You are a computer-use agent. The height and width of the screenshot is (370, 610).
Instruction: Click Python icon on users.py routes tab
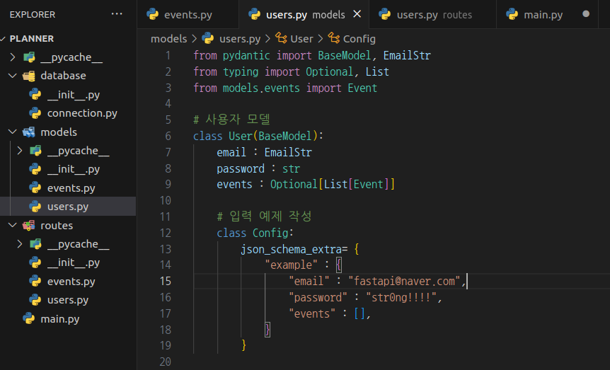pos(384,14)
